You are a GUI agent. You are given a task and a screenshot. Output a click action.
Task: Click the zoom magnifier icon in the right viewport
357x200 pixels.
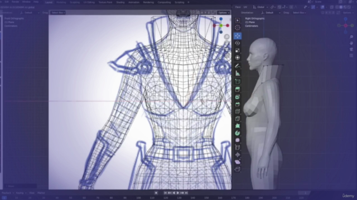point(351,37)
